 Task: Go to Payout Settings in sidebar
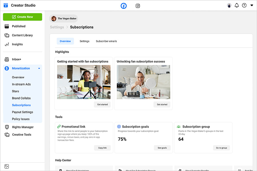(23, 112)
